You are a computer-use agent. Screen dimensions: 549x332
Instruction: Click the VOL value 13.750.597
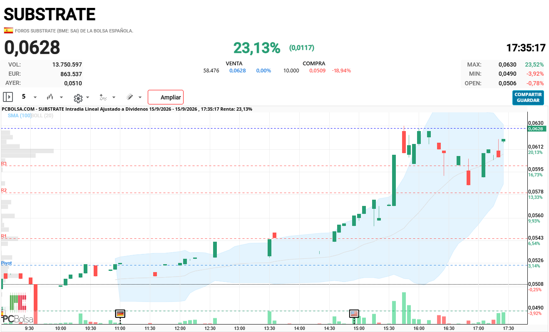coord(67,64)
